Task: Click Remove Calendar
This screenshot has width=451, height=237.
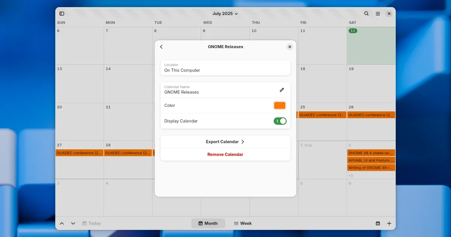Action: (225, 155)
